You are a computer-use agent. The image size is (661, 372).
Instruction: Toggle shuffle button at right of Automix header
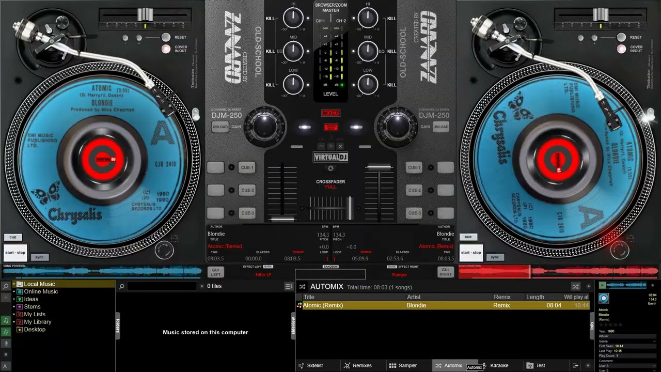[x=575, y=286]
